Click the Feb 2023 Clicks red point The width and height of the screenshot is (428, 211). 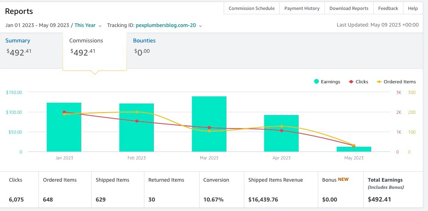(136, 121)
